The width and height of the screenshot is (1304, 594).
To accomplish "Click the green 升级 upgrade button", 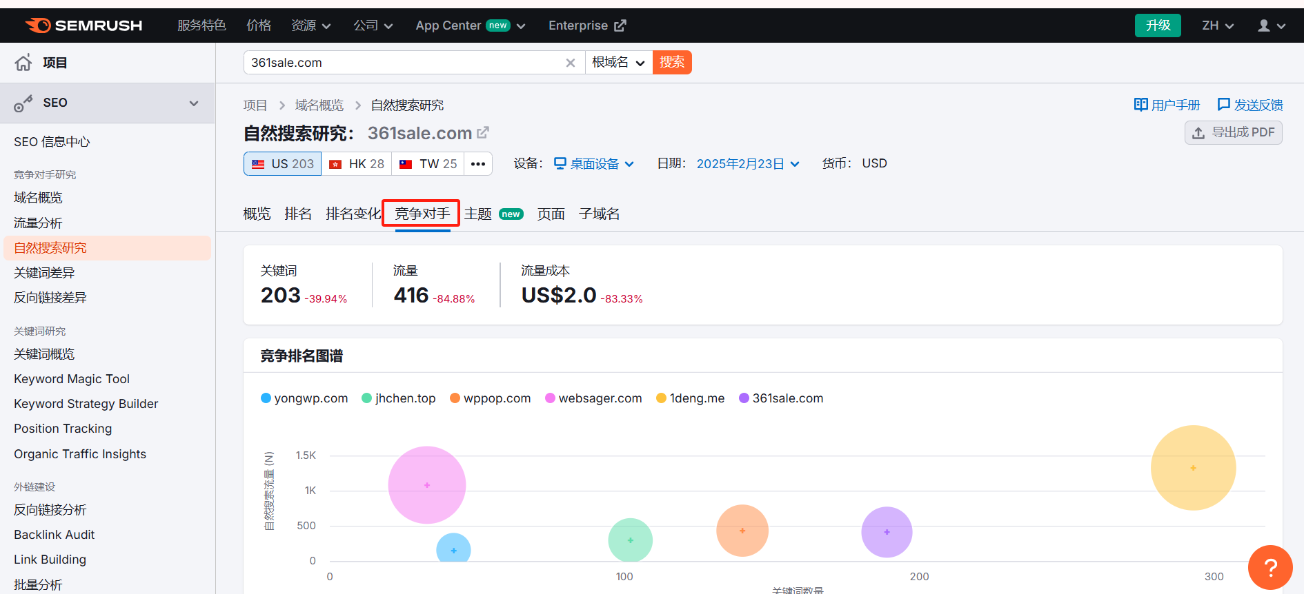I will point(1158,25).
